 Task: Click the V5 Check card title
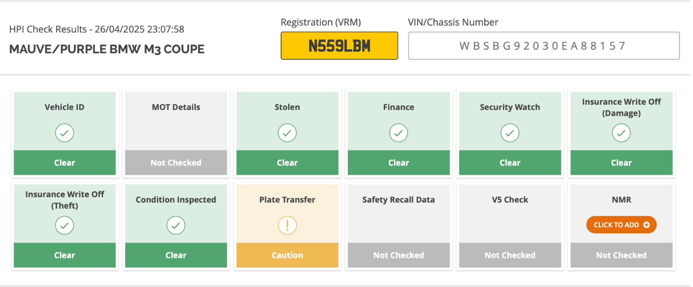[x=510, y=200]
